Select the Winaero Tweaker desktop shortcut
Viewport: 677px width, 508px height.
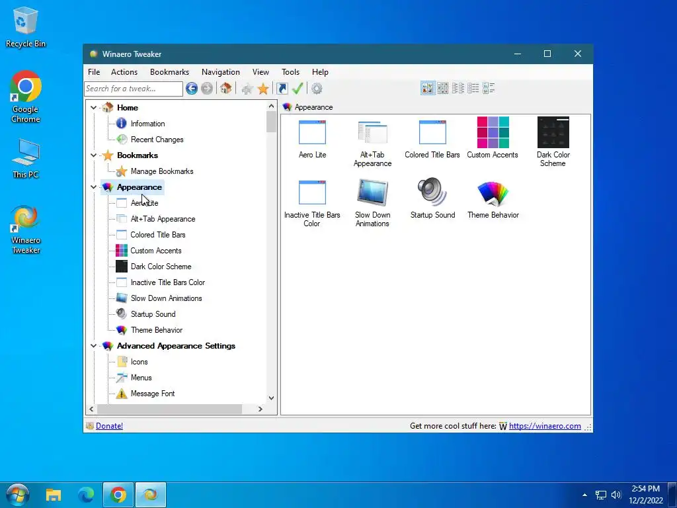[26, 230]
